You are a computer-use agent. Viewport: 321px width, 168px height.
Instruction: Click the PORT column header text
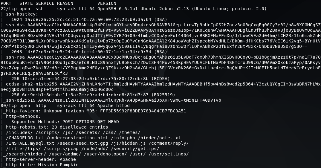click(6, 3)
